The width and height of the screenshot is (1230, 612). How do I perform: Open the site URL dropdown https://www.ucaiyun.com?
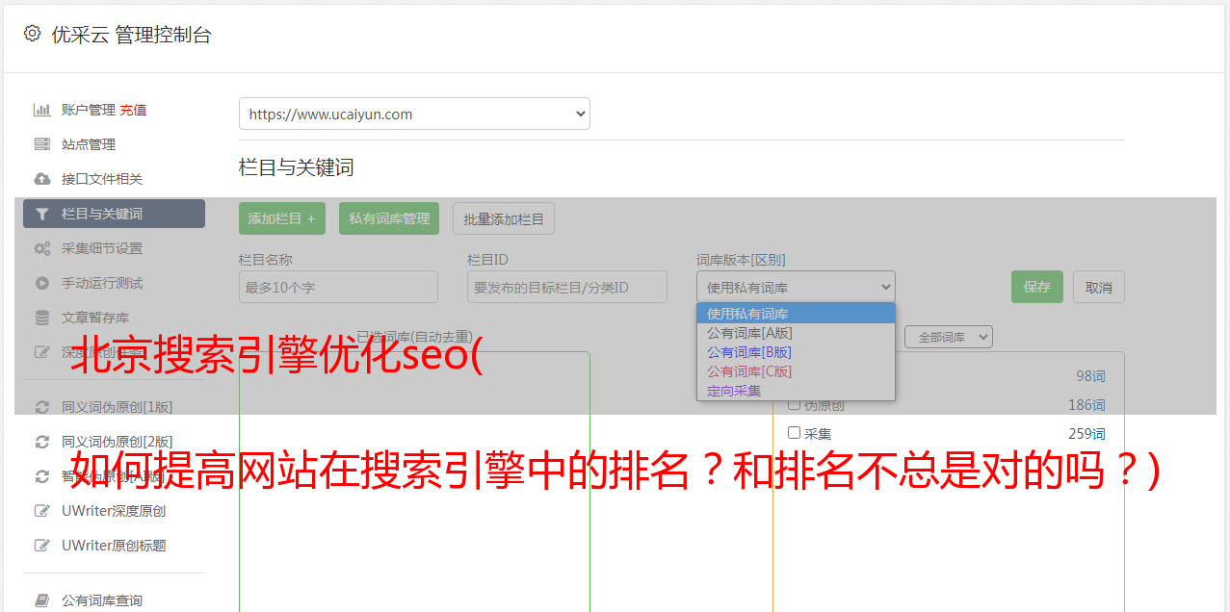pos(414,114)
